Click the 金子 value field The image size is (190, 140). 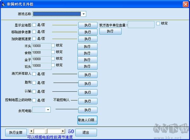(41, 60)
